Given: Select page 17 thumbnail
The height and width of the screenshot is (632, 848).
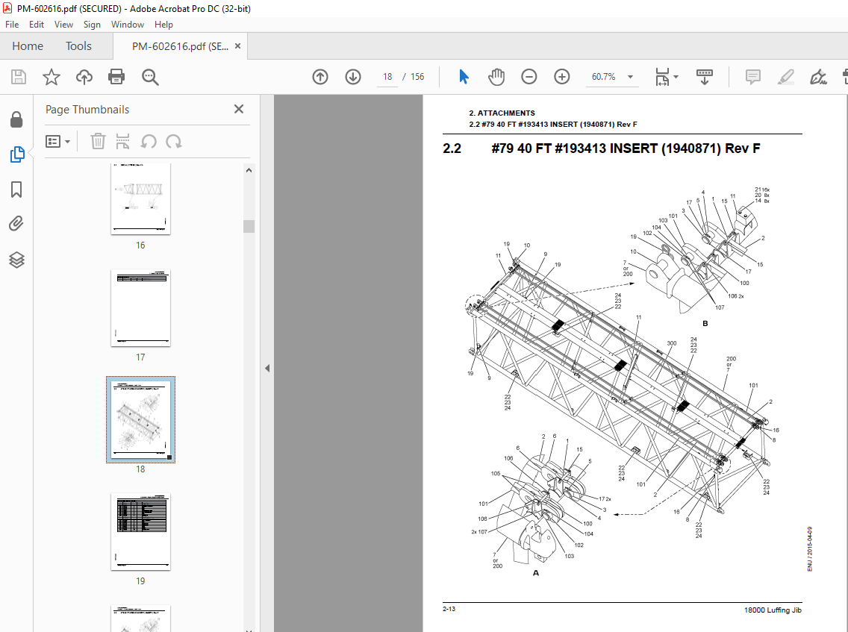Looking at the screenshot, I should pyautogui.click(x=140, y=308).
